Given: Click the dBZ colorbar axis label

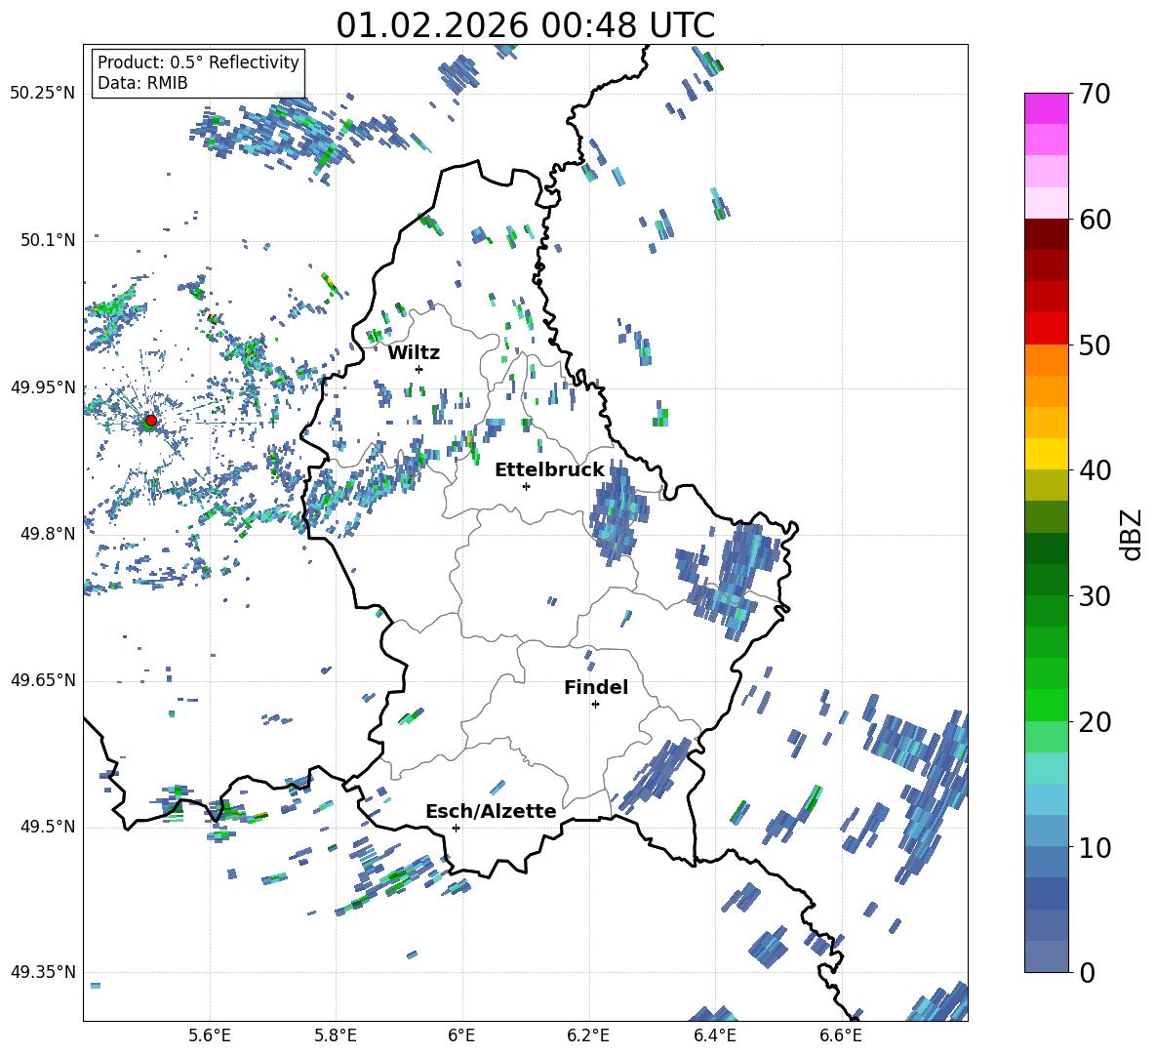Looking at the screenshot, I should (x=1131, y=534).
